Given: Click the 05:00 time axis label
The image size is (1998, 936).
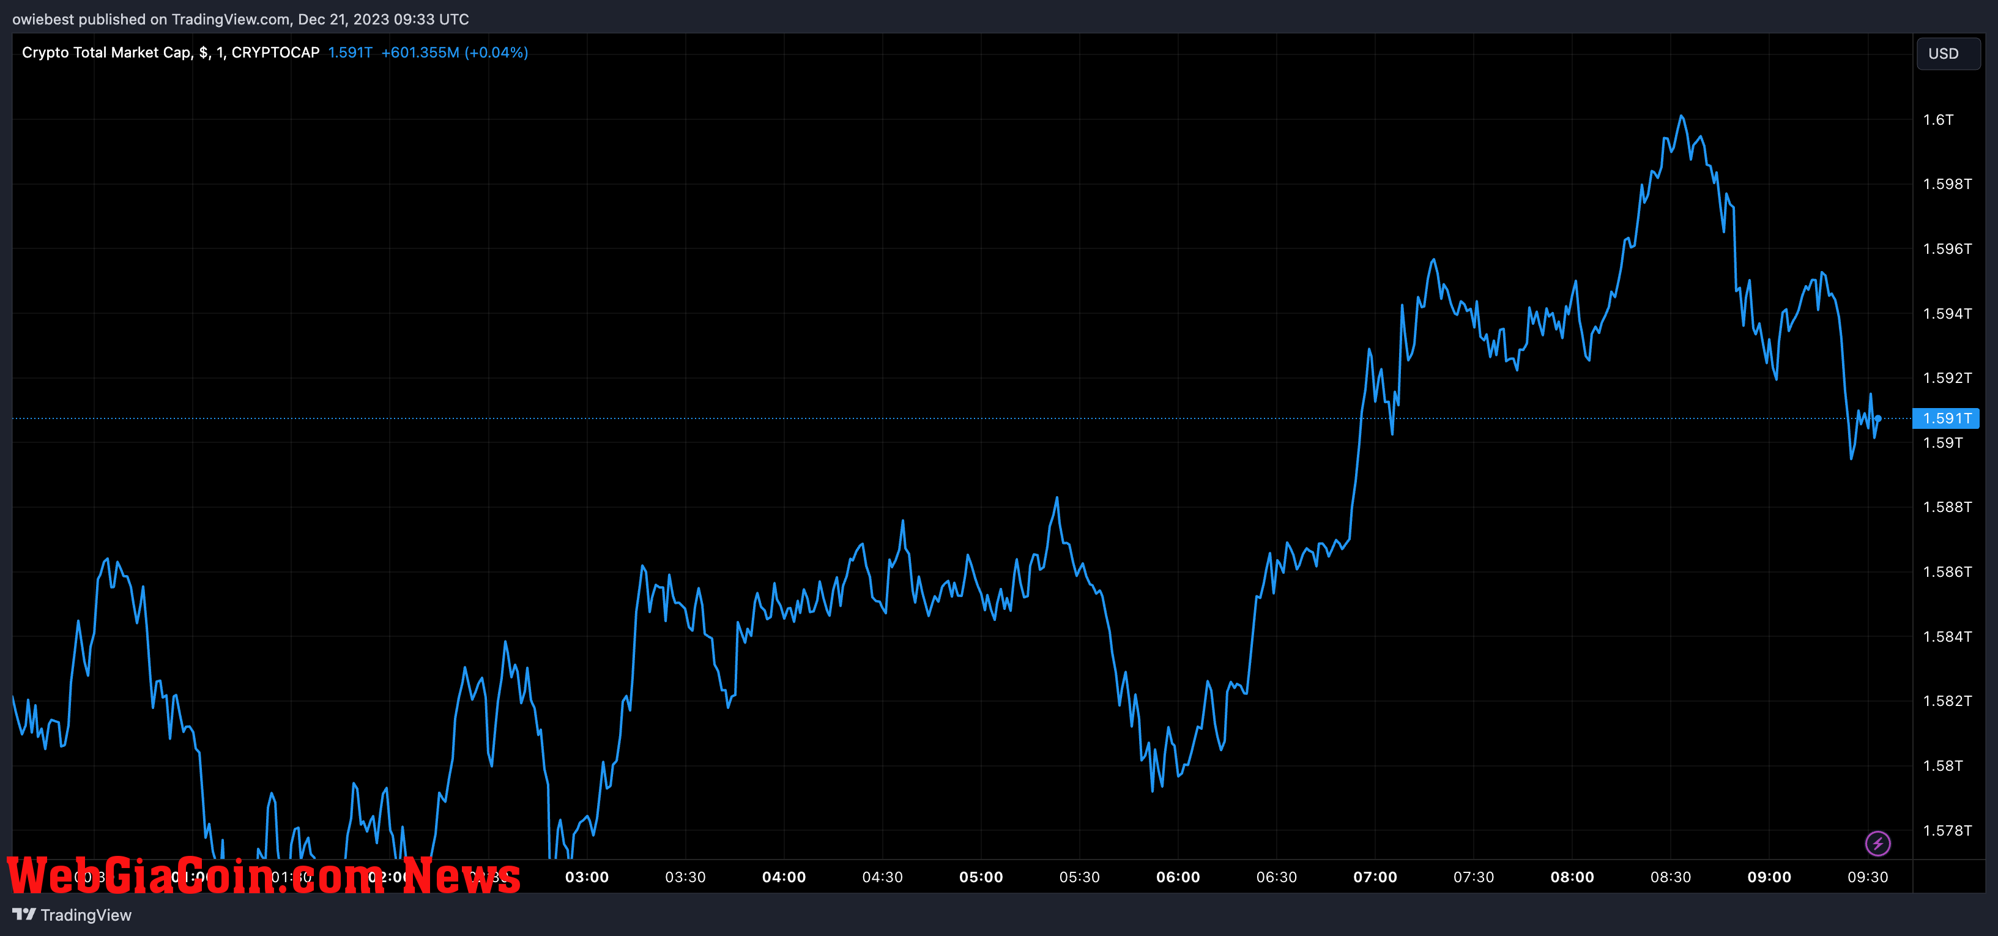Looking at the screenshot, I should pos(981,877).
